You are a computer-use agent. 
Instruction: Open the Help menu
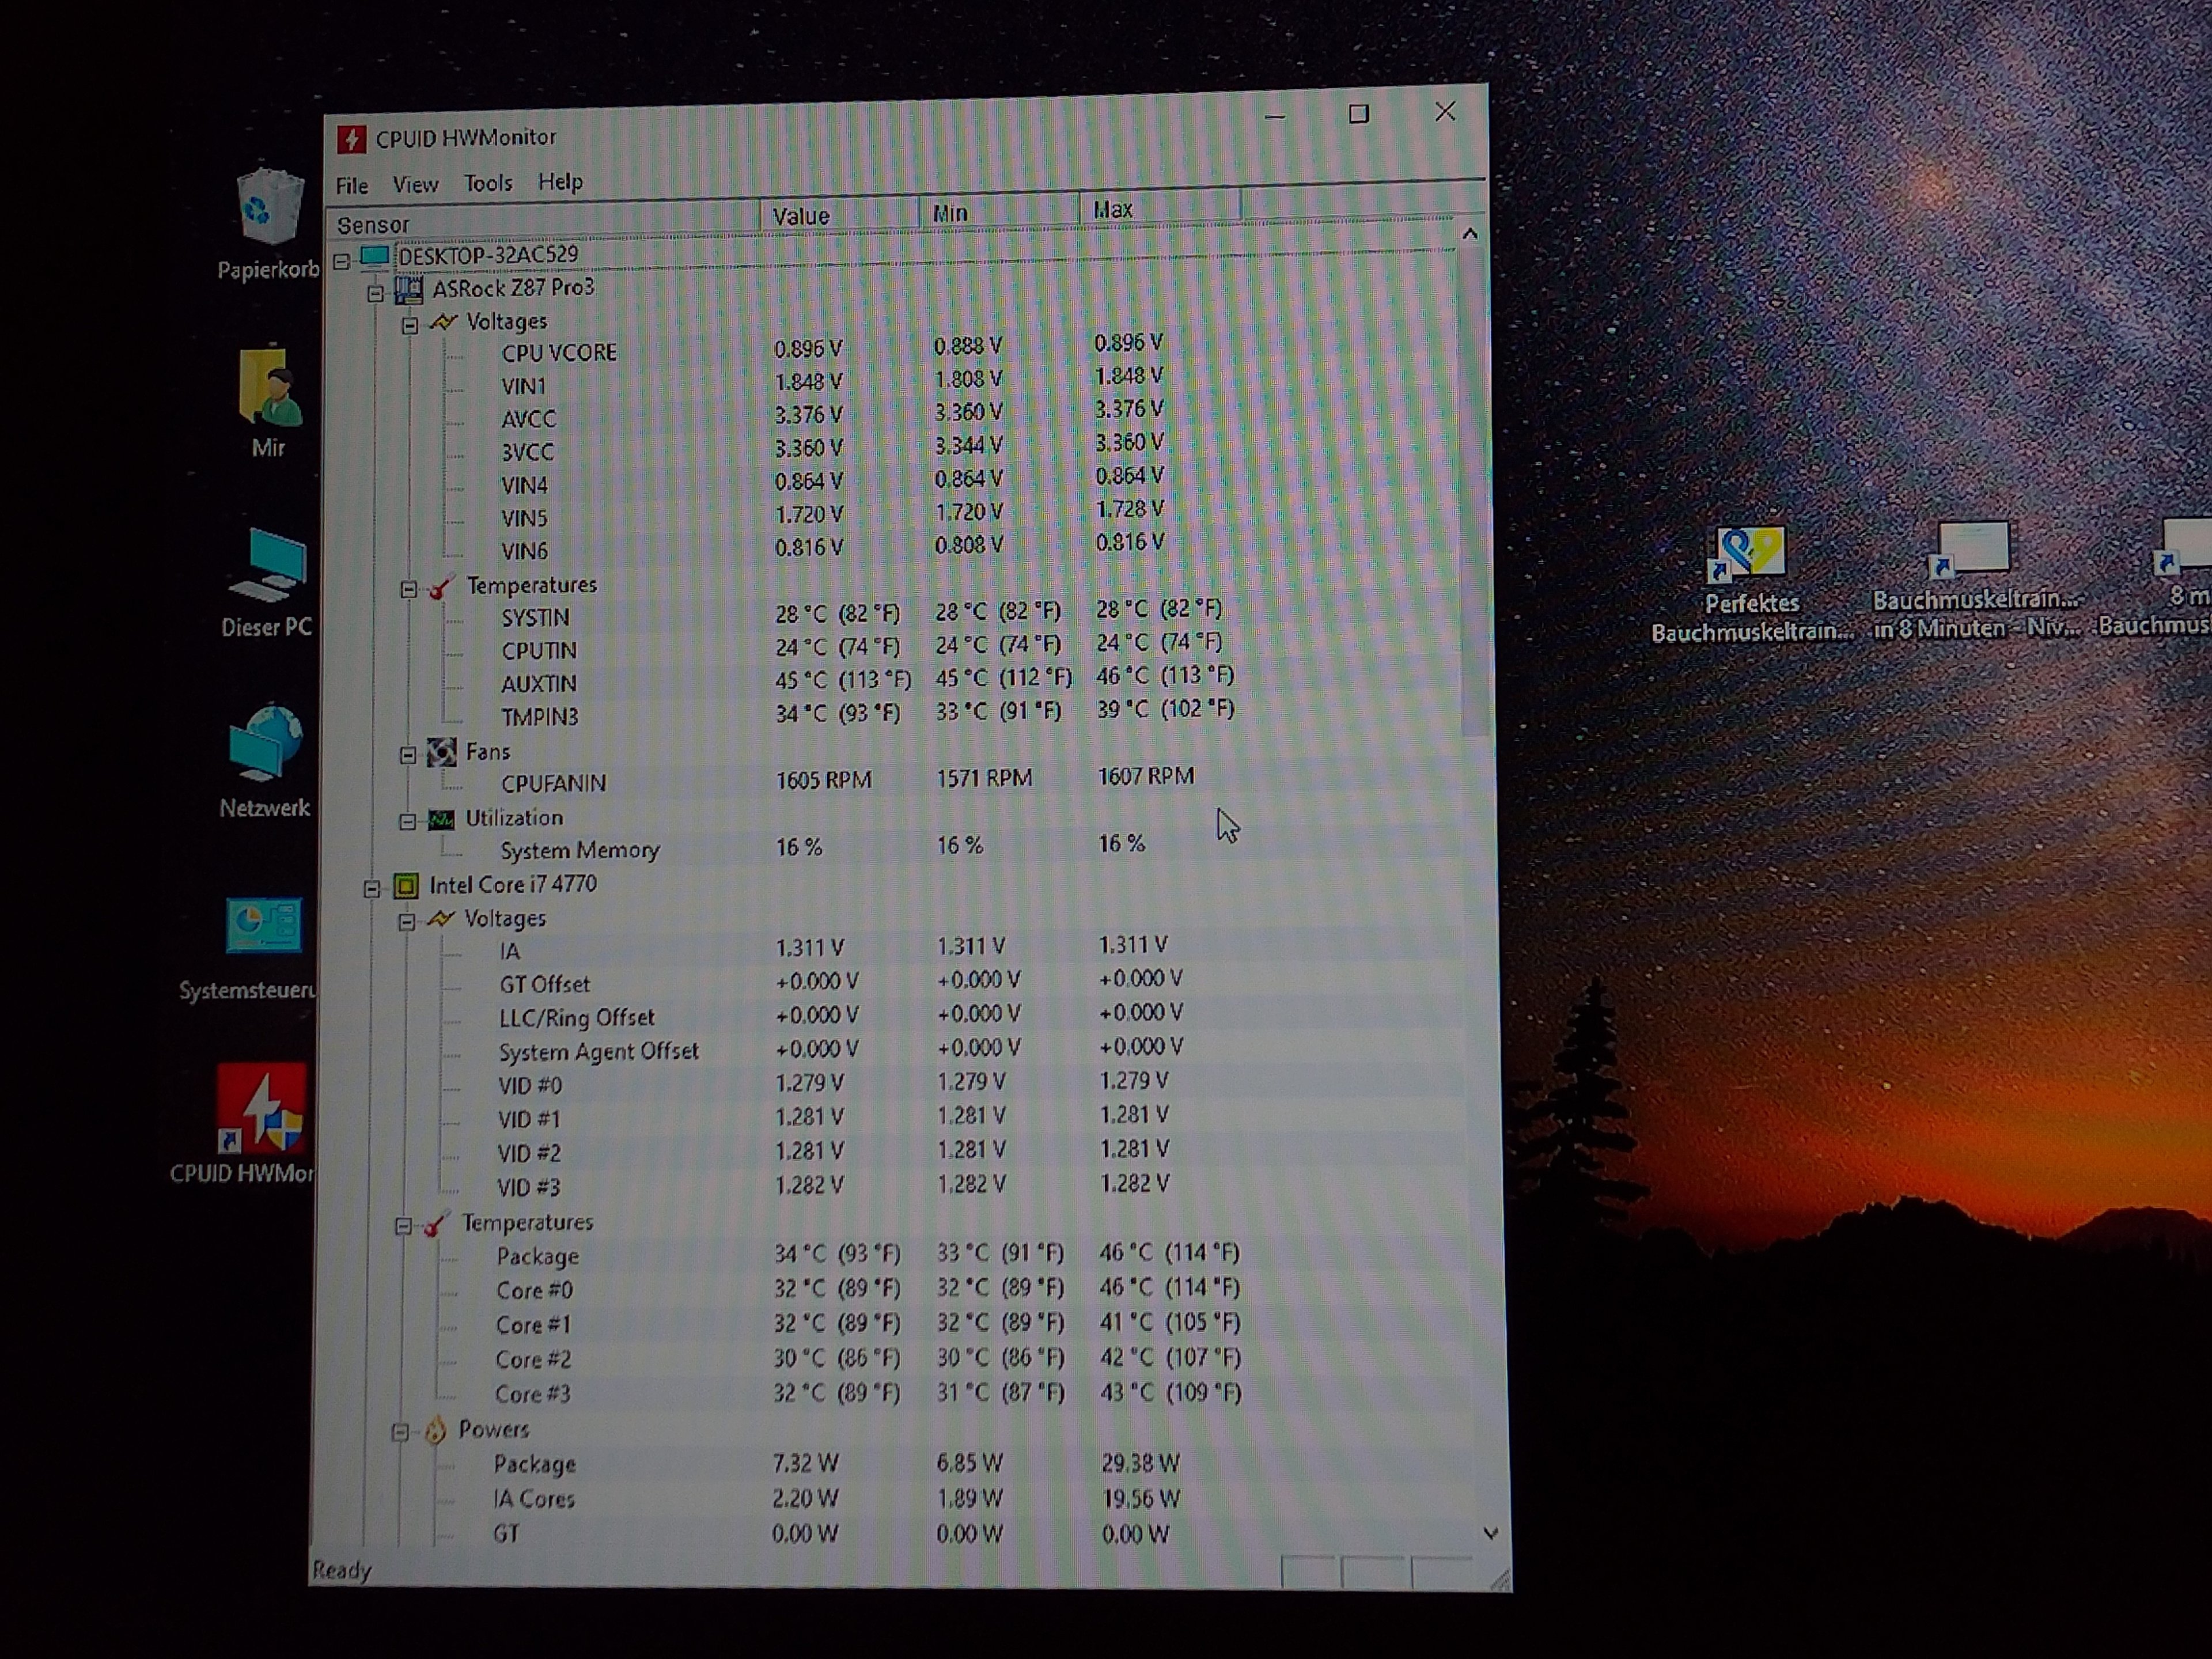560,182
